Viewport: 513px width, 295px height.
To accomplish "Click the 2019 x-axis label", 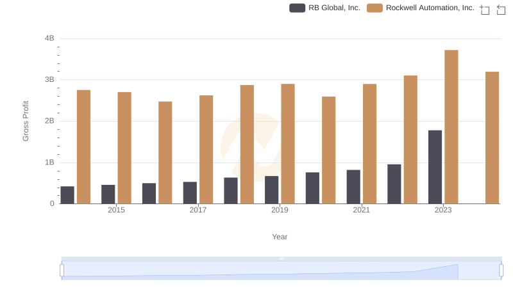I will [280, 210].
